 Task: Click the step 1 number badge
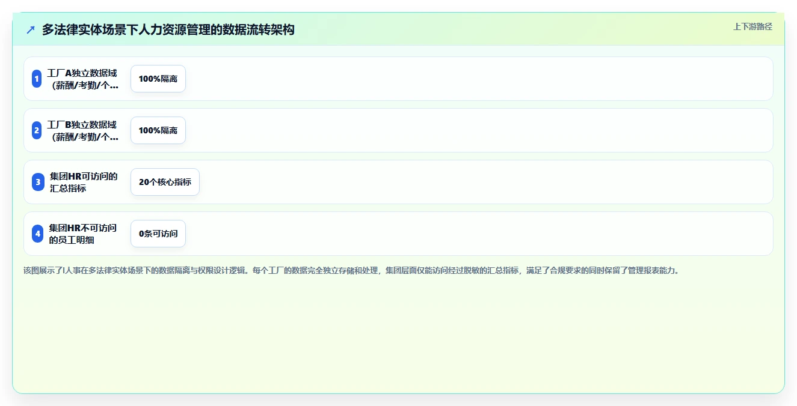point(37,79)
